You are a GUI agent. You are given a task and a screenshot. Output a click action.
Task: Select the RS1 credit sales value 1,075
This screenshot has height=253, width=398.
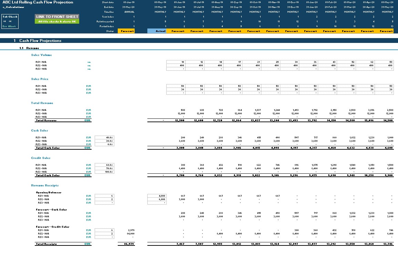(314, 165)
